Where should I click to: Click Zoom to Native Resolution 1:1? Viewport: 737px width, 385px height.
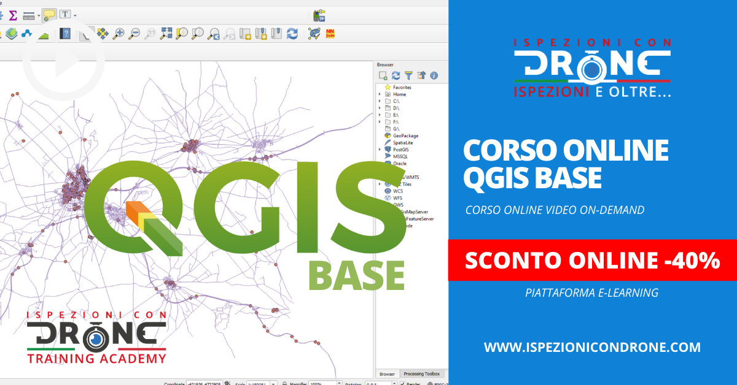tap(150, 33)
